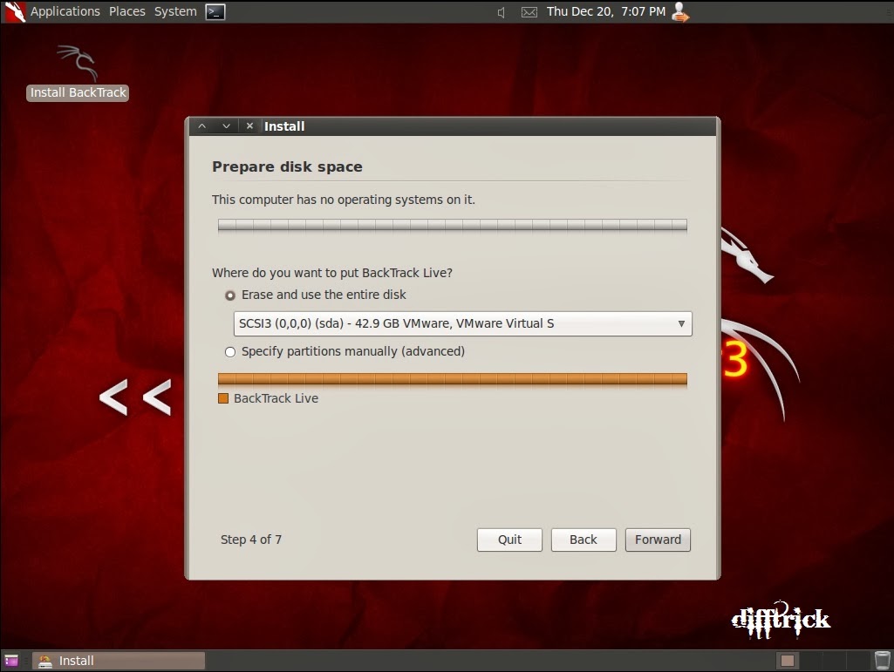Click the BackTrack dragon logo in top panel
The width and height of the screenshot is (894, 672).
click(14, 11)
